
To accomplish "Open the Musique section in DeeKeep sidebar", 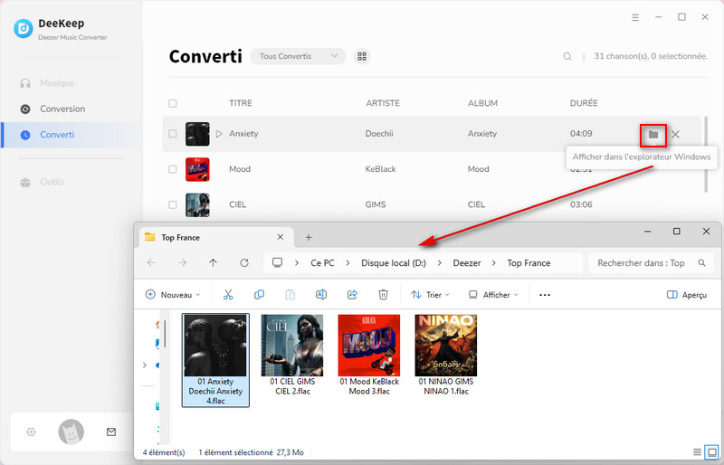I will tap(47, 83).
